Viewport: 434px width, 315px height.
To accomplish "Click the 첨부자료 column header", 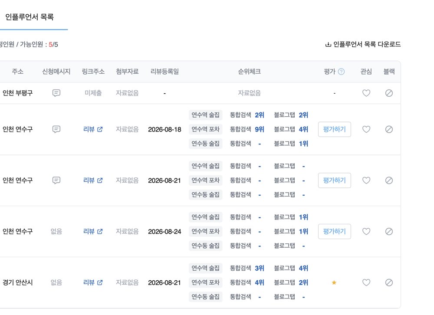I will tap(127, 72).
